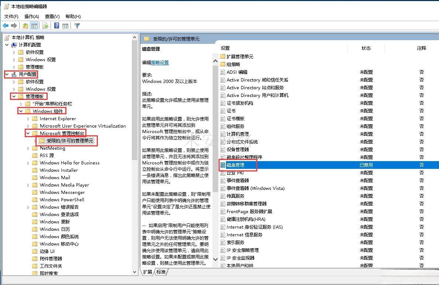This screenshot has width=439, height=285.
Task: Click the IP 安全监视器 policy icon
Action: tap(223, 258)
